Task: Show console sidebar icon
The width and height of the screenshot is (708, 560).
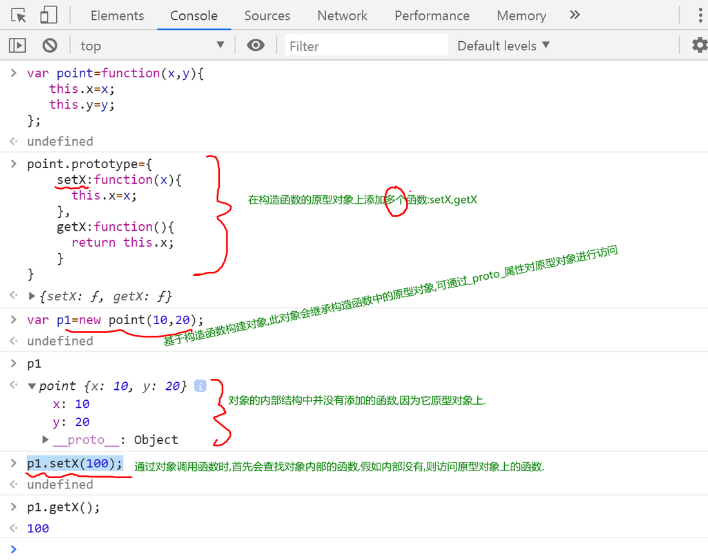Action: tap(17, 46)
